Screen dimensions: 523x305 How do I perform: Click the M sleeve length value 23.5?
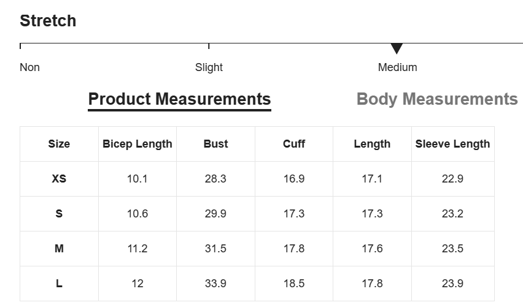coord(452,249)
